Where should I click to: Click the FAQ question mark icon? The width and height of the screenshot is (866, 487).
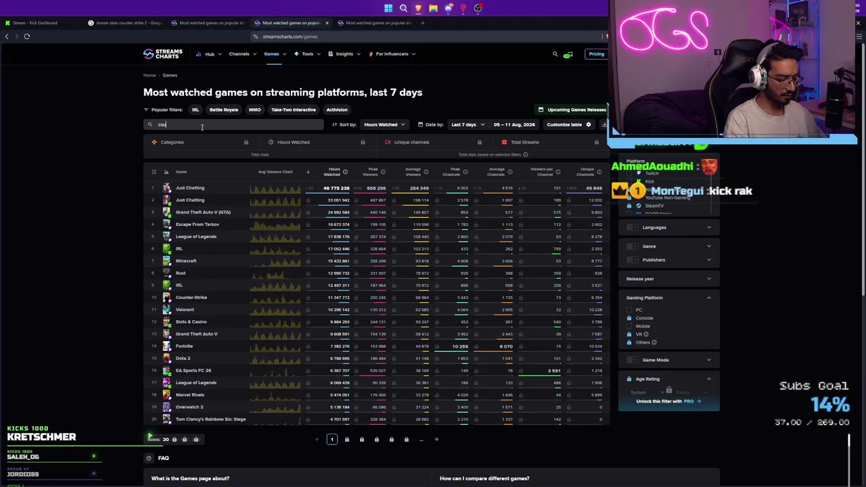point(149,458)
